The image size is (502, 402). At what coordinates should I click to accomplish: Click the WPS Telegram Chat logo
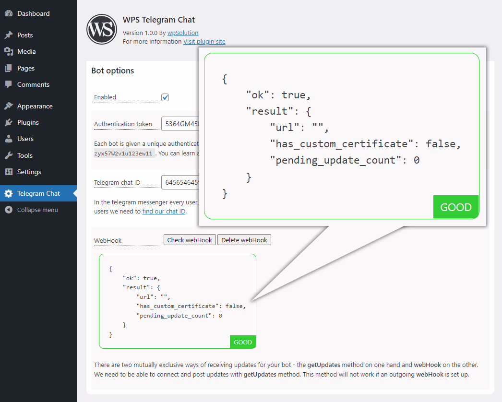coord(101,29)
